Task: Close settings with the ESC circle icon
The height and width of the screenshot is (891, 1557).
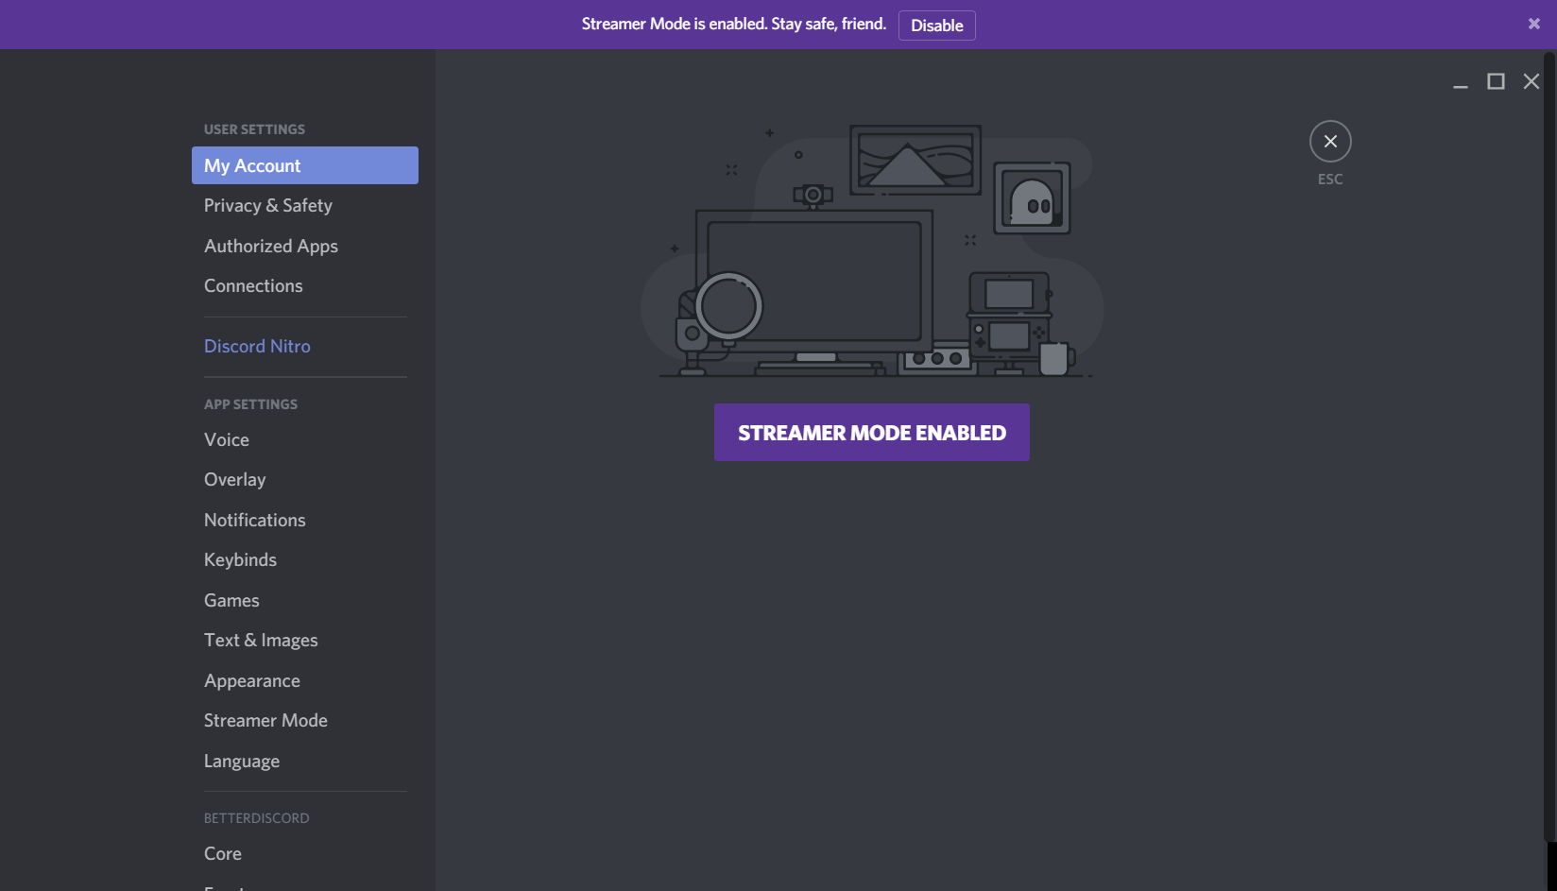Action: click(x=1329, y=142)
